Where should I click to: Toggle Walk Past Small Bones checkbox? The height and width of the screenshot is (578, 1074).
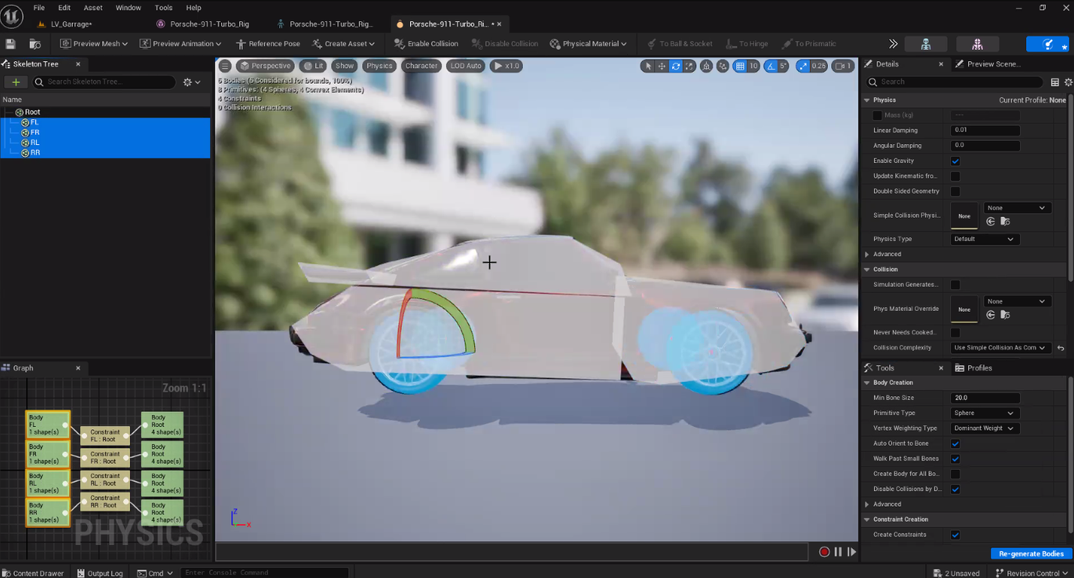955,459
